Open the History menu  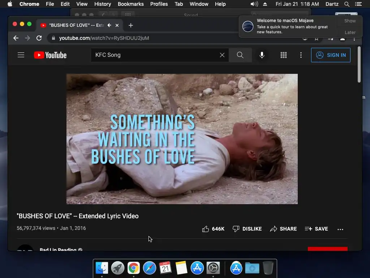pos(103,4)
